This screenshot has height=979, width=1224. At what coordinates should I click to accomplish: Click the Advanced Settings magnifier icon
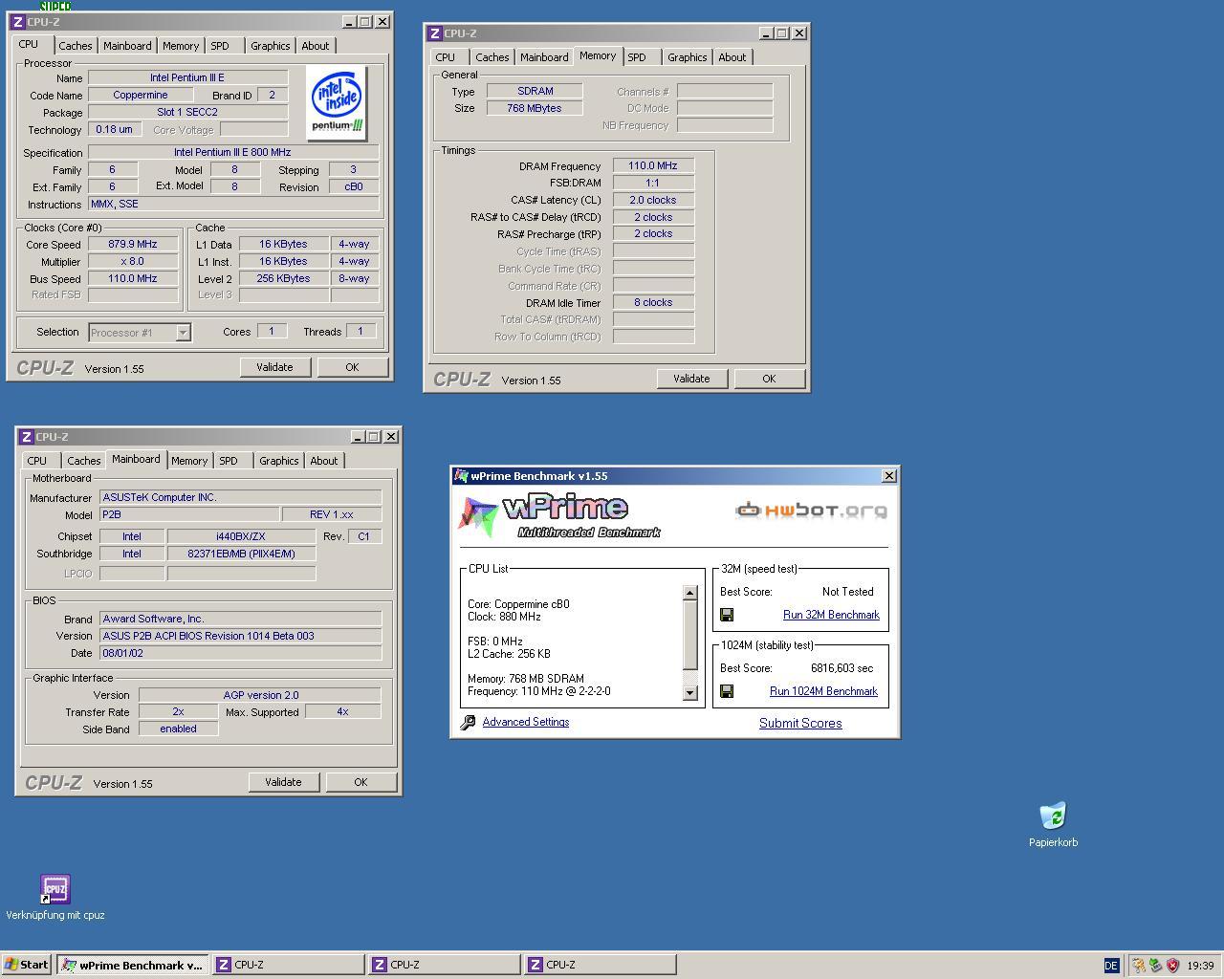468,723
